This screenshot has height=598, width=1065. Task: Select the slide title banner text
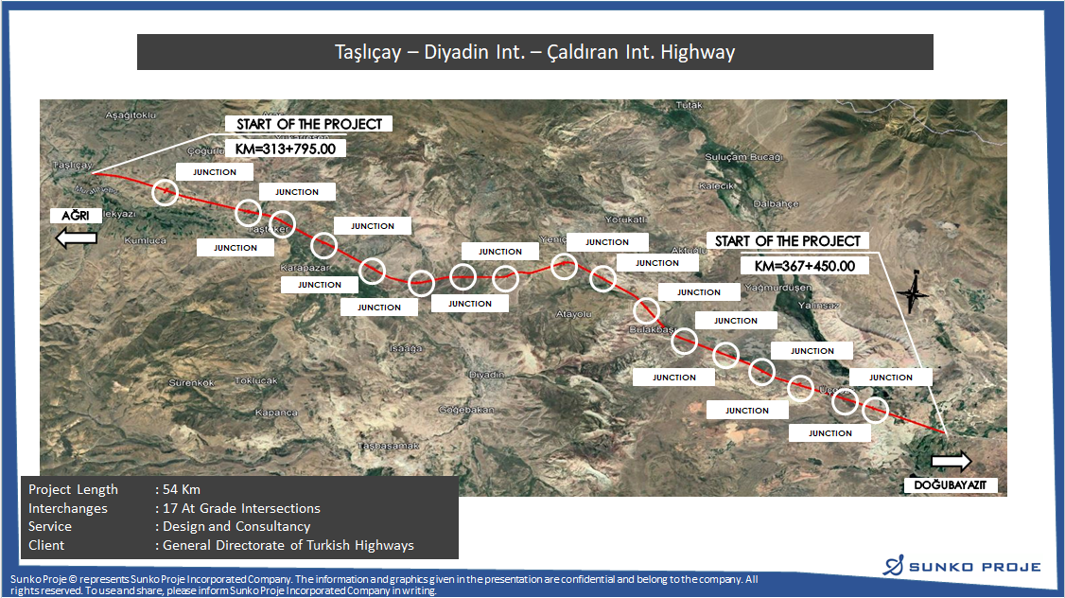534,52
